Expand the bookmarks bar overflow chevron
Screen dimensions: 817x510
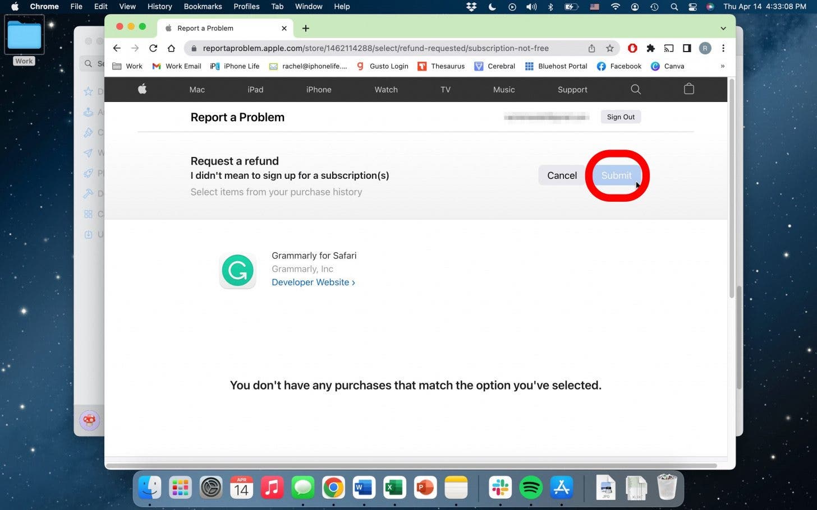(x=723, y=66)
